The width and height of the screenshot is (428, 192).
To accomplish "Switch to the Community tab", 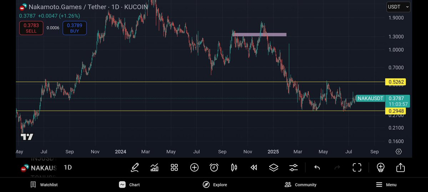I will (301, 185).
